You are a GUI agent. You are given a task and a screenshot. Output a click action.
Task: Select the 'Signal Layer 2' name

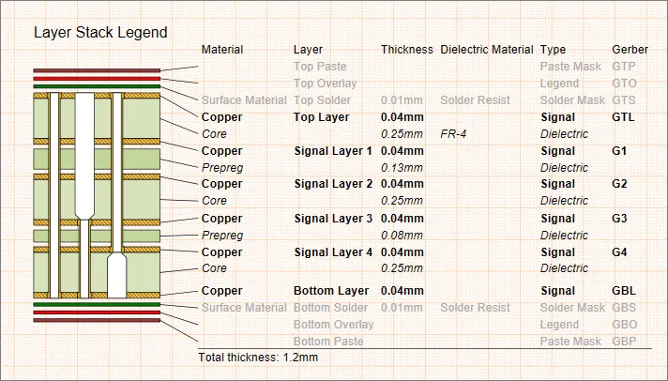click(333, 184)
